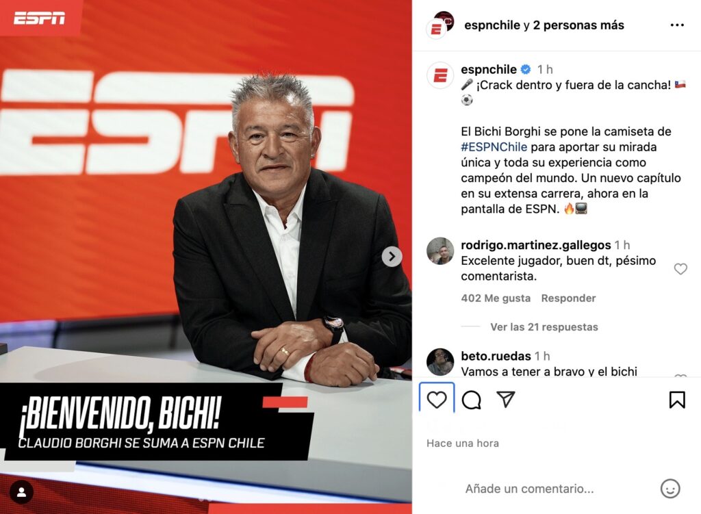
Task: Open the three-dot more options menu
Action: click(677, 25)
